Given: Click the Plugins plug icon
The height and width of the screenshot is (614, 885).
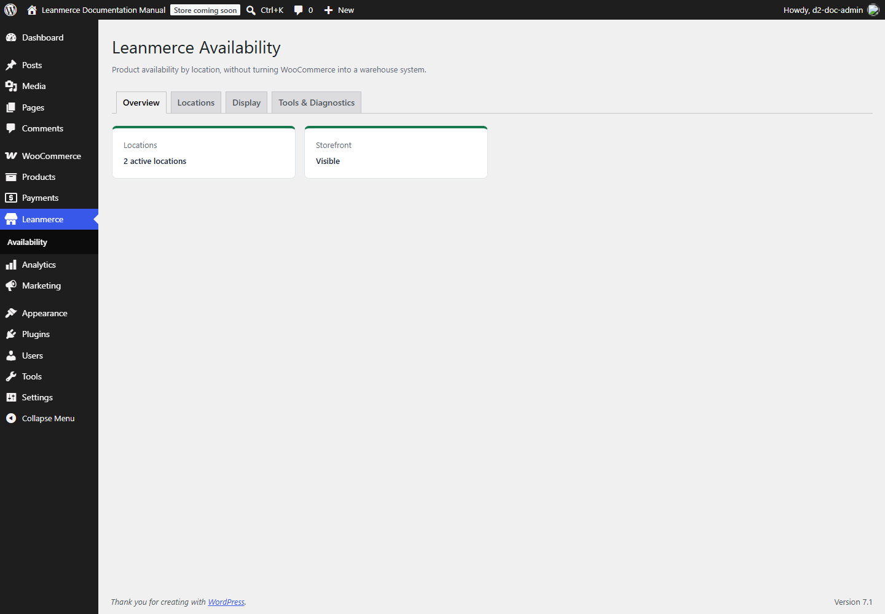Looking at the screenshot, I should pos(11,334).
